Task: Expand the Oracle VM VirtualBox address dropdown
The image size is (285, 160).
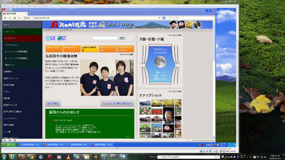Action: click(215, 157)
